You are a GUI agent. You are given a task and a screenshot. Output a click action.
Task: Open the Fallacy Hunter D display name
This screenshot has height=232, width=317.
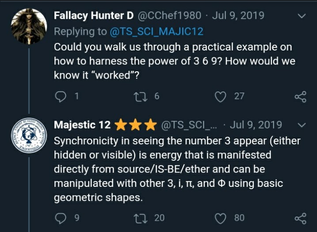(x=93, y=16)
